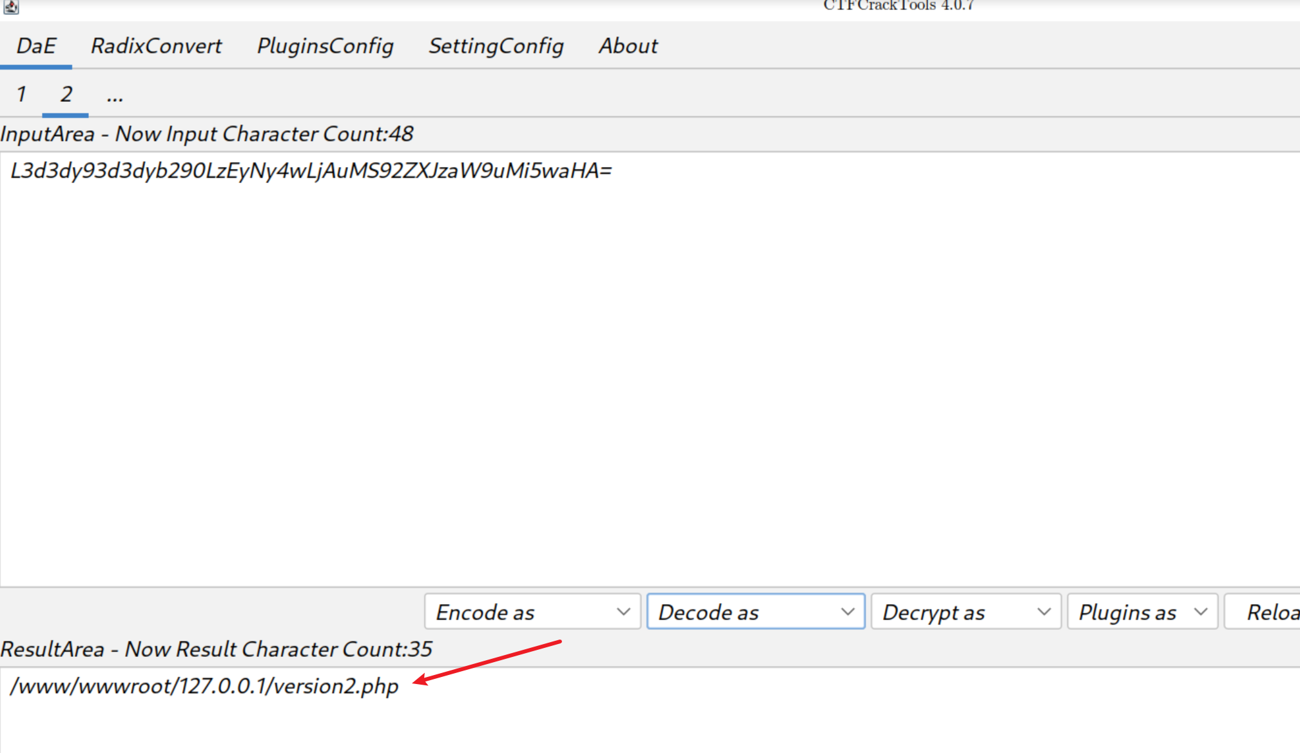Open the 'Decrypt as' dropdown
1300x753 pixels.
(965, 612)
